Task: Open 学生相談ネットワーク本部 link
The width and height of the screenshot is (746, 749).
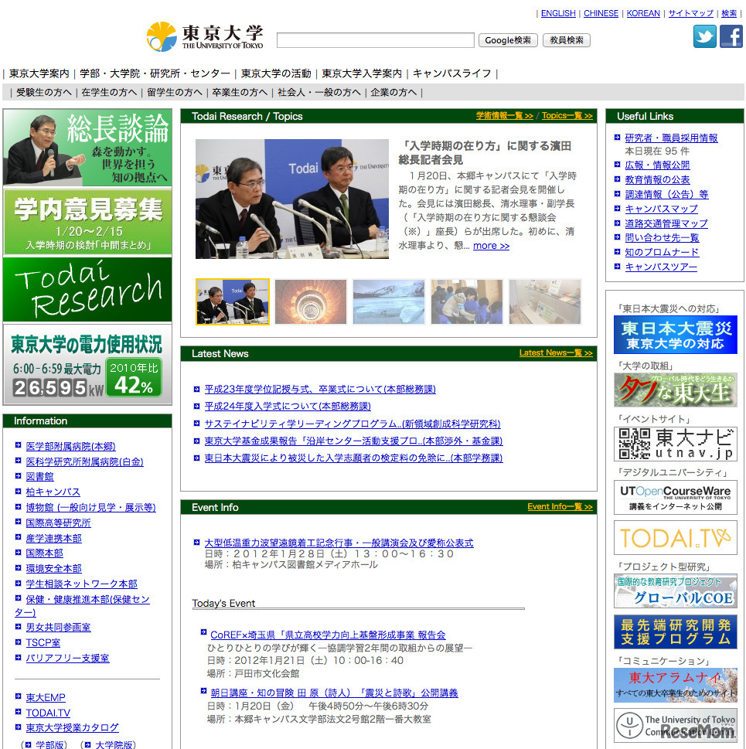Action: [82, 584]
